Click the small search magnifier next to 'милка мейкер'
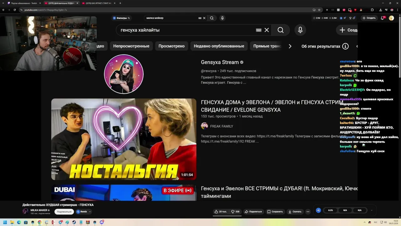This screenshot has height=226, width=401. point(212,18)
